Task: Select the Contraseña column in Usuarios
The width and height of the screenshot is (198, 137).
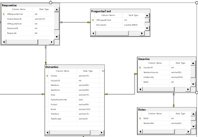Action: (x=149, y=77)
